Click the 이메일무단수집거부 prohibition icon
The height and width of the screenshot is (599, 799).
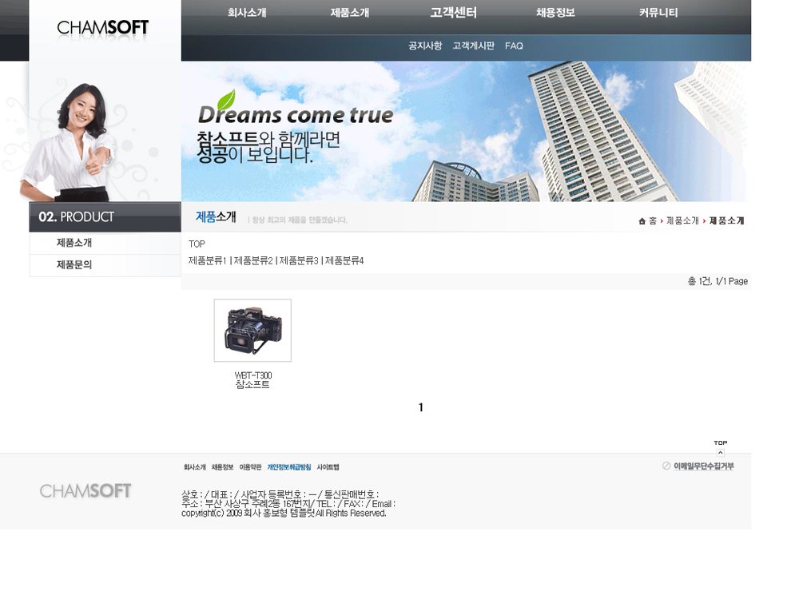pos(666,466)
